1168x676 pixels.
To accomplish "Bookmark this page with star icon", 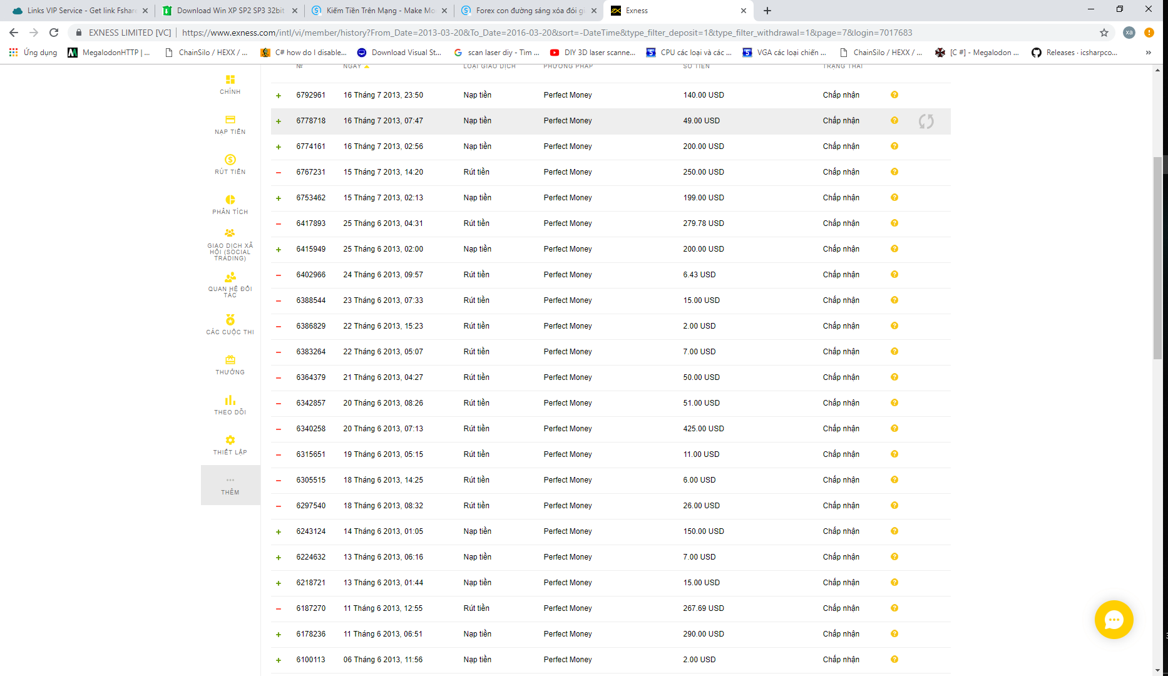I will (1104, 33).
